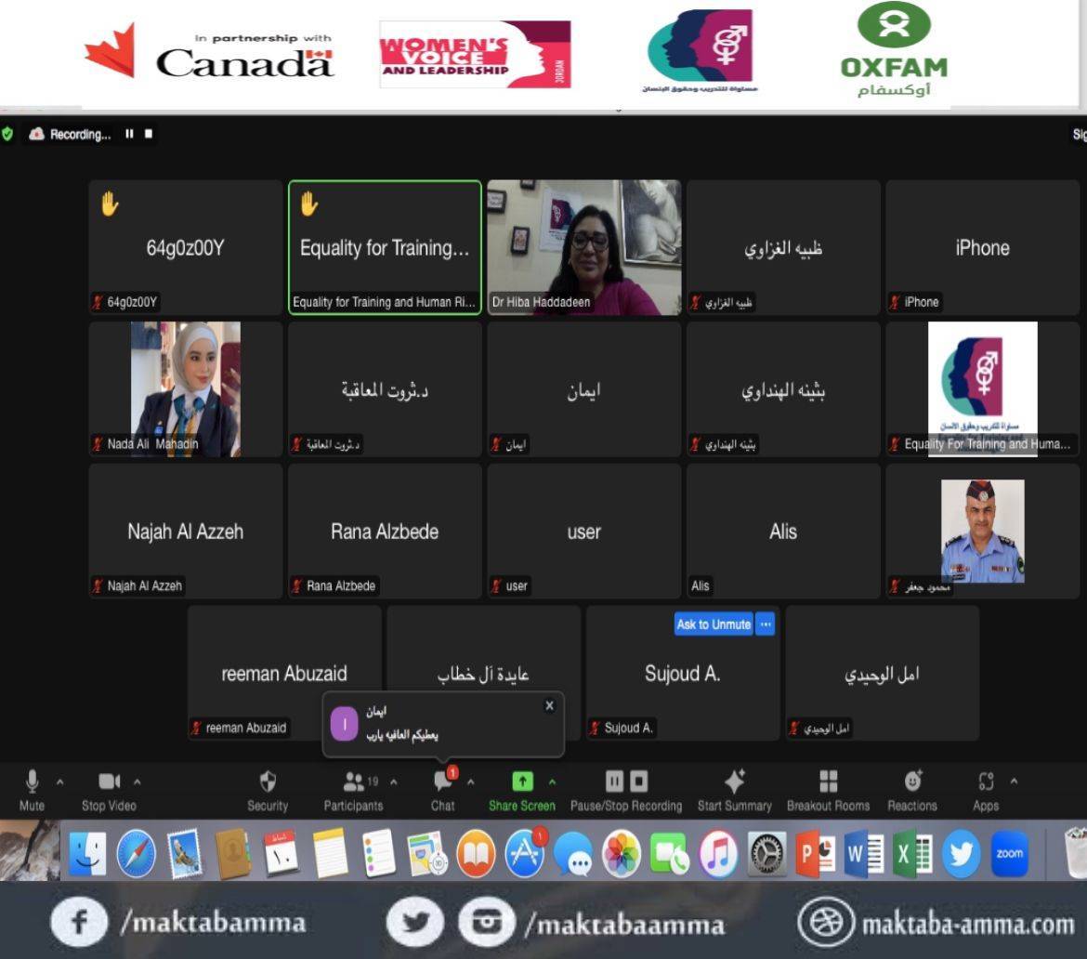Expand audio options arrow beside Mute

pos(60,782)
